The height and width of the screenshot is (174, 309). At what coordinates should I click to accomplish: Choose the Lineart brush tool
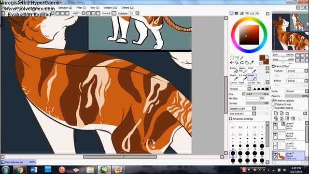pyautogui.click(x=252, y=77)
